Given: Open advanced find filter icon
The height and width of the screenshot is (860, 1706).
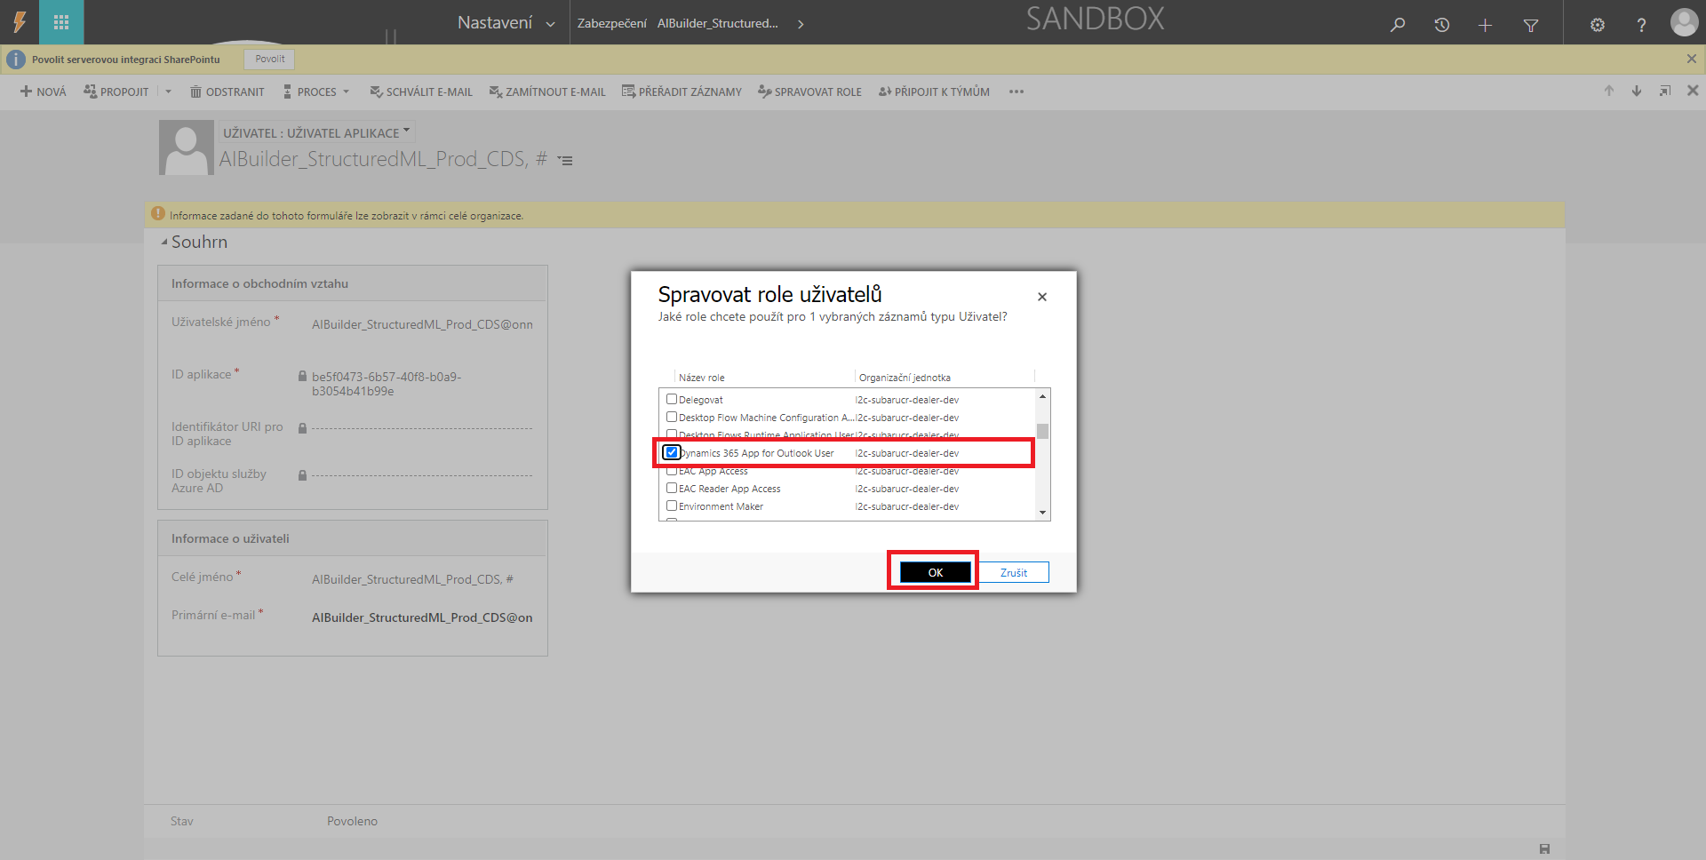Looking at the screenshot, I should click(1530, 25).
